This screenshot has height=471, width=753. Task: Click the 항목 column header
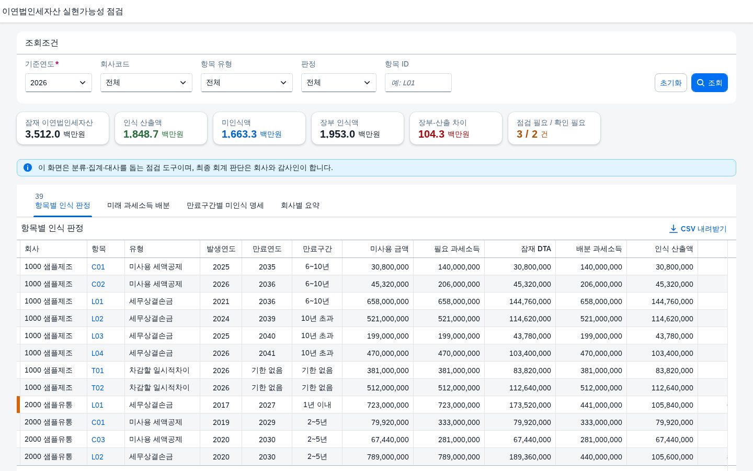coord(106,249)
